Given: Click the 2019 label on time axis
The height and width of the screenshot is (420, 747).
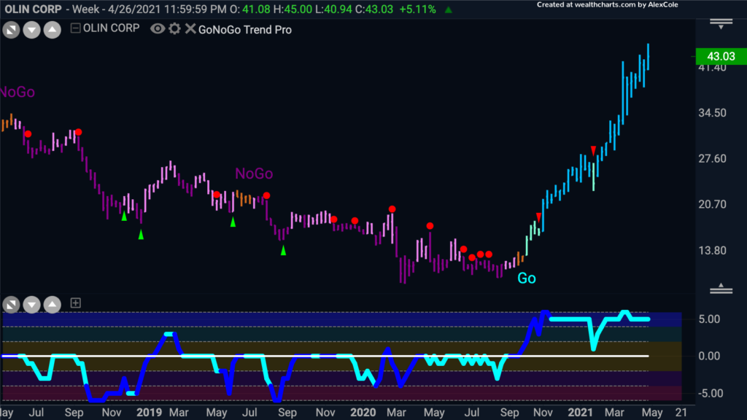Looking at the screenshot, I should (x=149, y=413).
